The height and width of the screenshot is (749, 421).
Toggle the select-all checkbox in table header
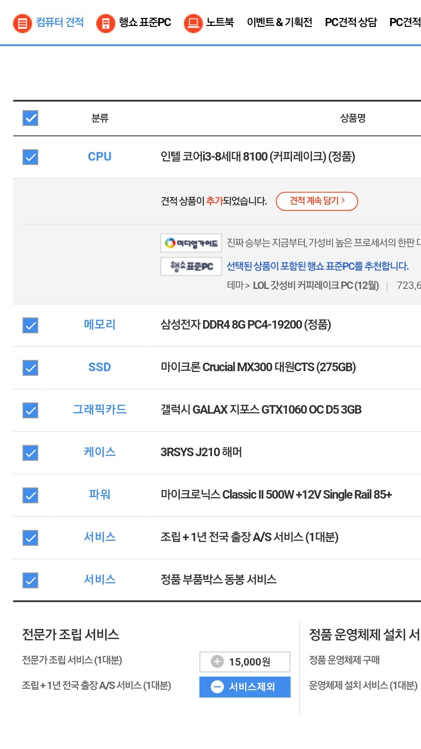coord(30,118)
